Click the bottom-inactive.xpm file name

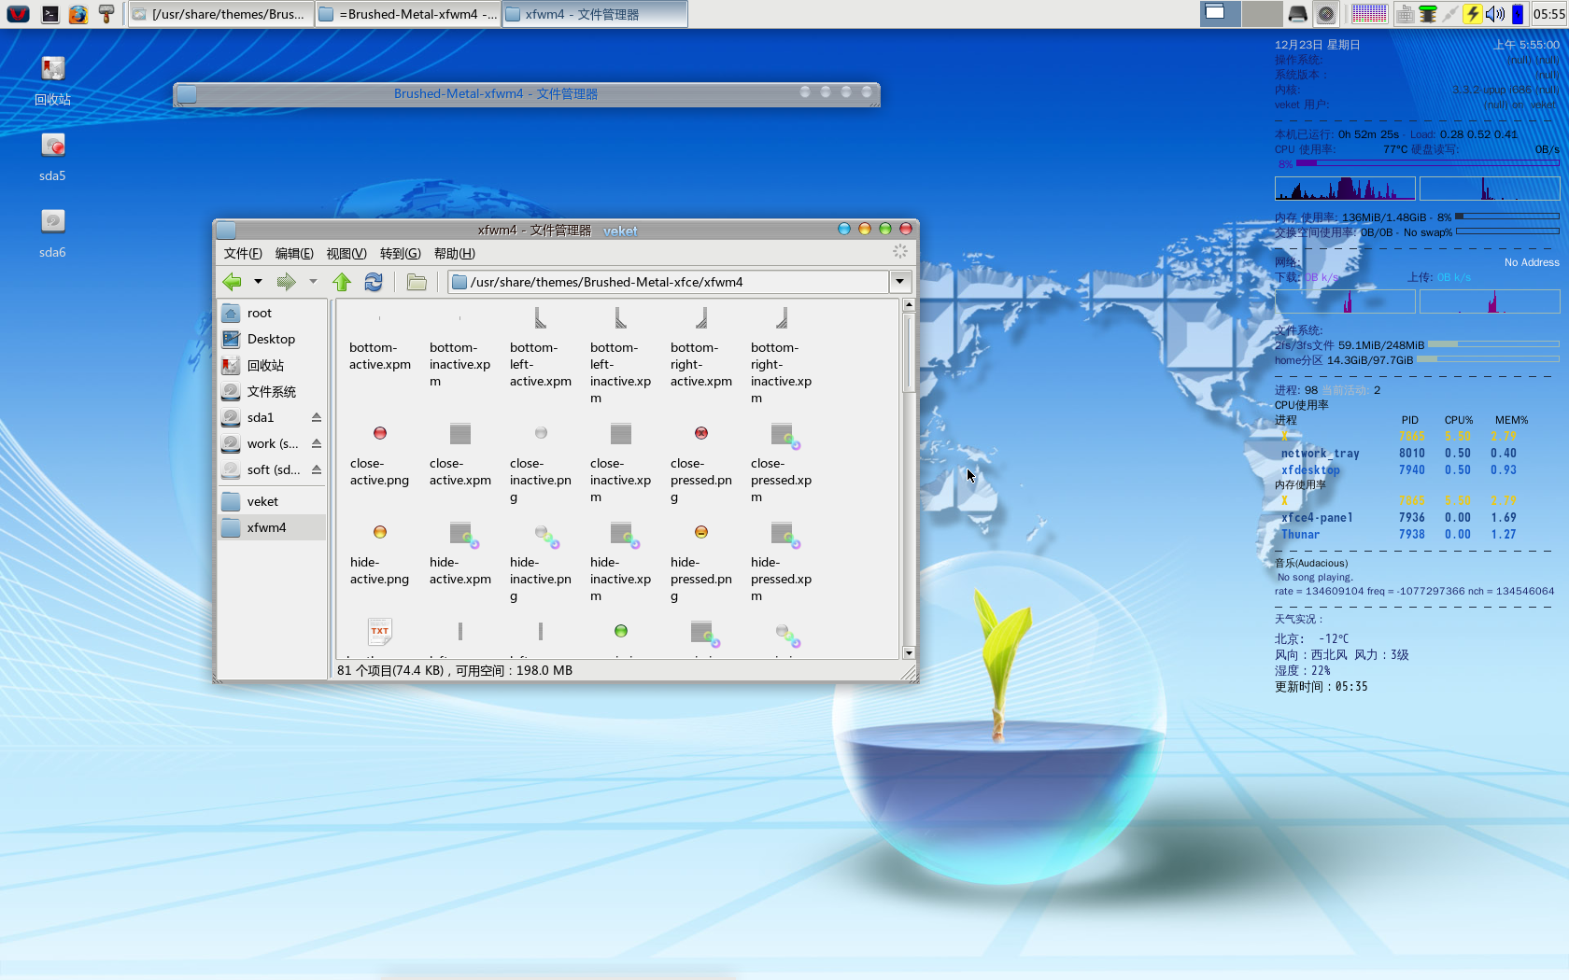click(460, 364)
